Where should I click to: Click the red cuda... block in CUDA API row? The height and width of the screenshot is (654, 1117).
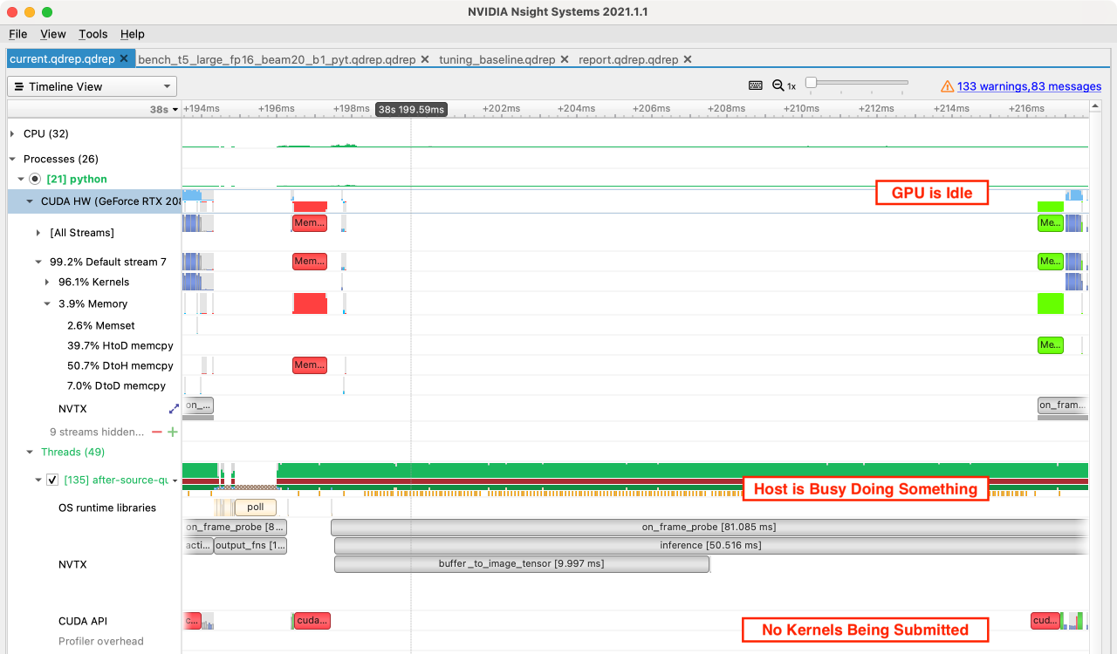pyautogui.click(x=312, y=621)
